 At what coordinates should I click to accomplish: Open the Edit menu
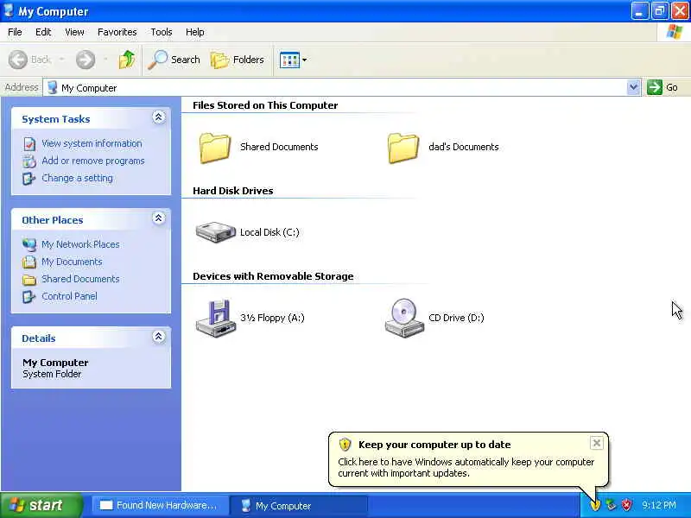point(43,32)
